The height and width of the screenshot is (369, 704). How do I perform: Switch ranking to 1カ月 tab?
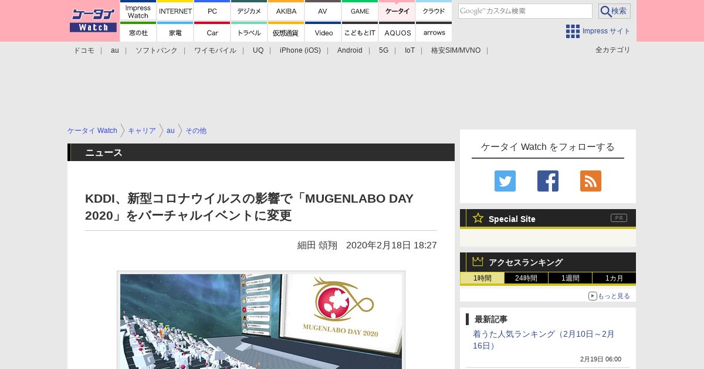(x=614, y=278)
